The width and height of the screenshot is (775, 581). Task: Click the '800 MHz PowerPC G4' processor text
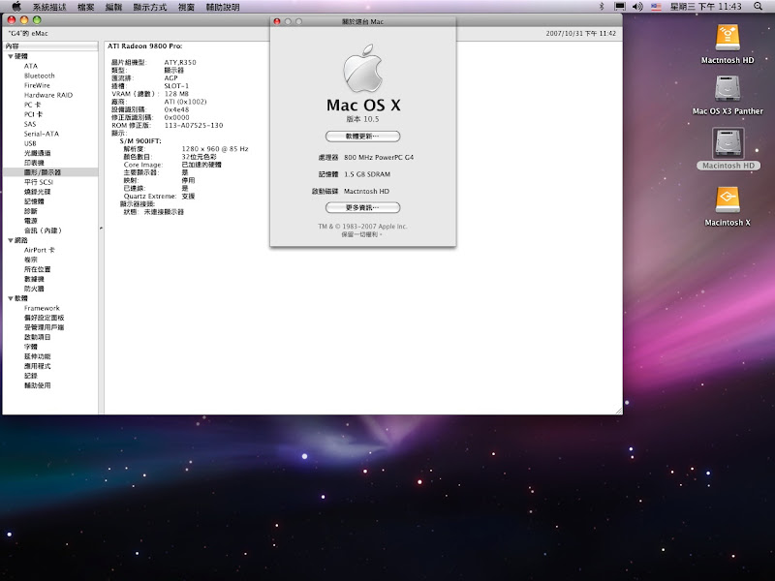click(379, 157)
